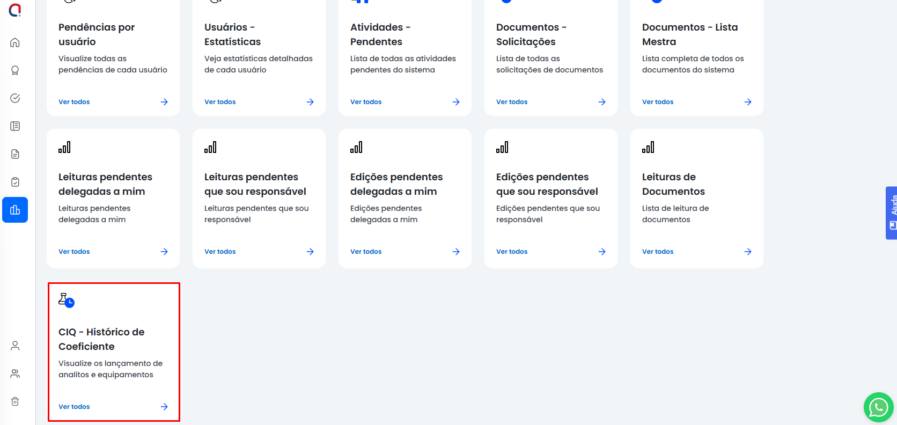Click the multiple users group sidebar icon

click(15, 373)
